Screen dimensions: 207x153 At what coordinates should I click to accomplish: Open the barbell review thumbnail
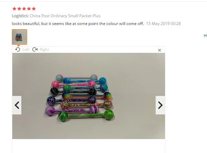click(20, 37)
